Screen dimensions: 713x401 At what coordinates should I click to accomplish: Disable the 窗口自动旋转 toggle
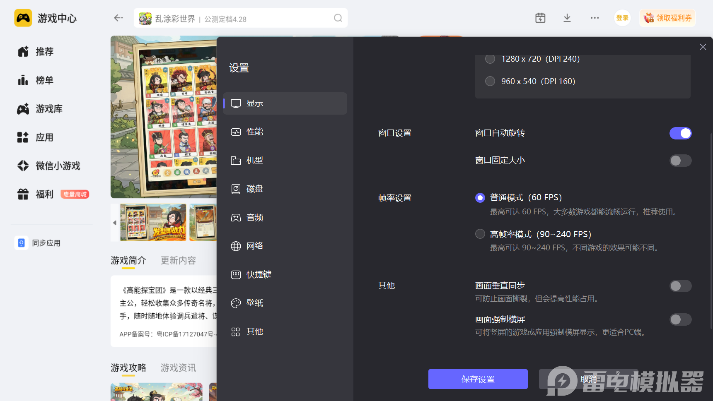[x=680, y=133]
